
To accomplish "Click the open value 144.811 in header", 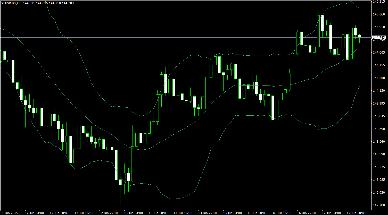I will click(x=29, y=3).
